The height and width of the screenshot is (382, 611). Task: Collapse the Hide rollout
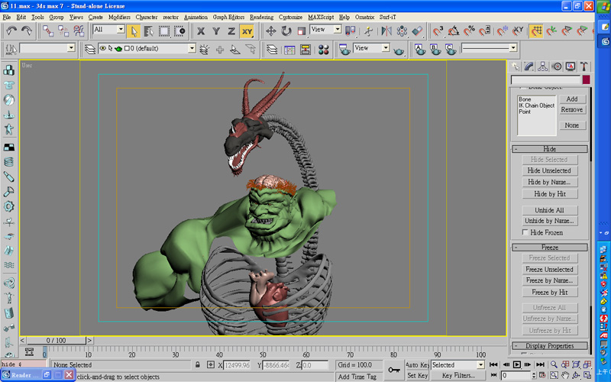click(x=549, y=149)
